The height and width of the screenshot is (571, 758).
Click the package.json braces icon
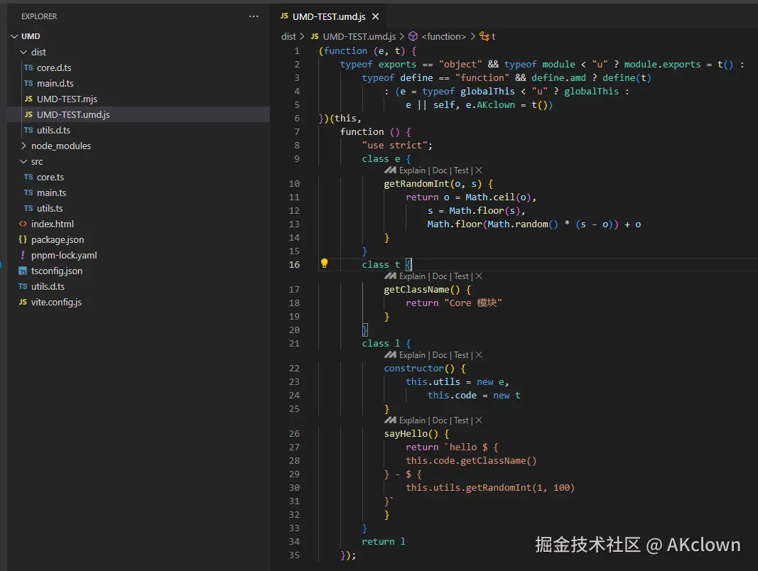(23, 239)
